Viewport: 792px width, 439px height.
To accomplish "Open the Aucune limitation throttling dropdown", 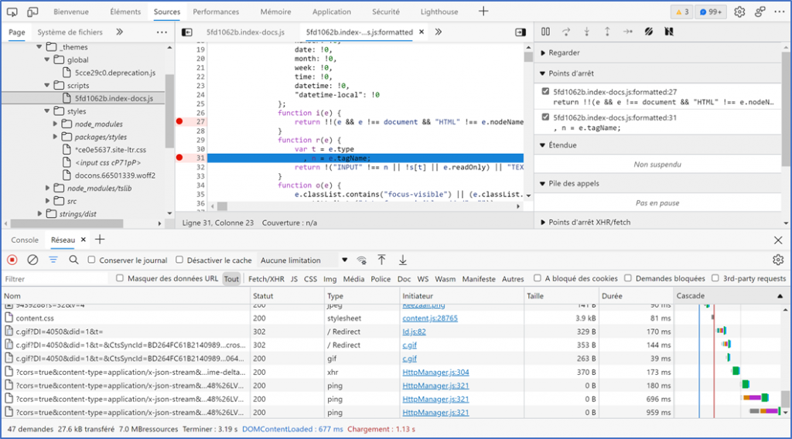I will (302, 260).
